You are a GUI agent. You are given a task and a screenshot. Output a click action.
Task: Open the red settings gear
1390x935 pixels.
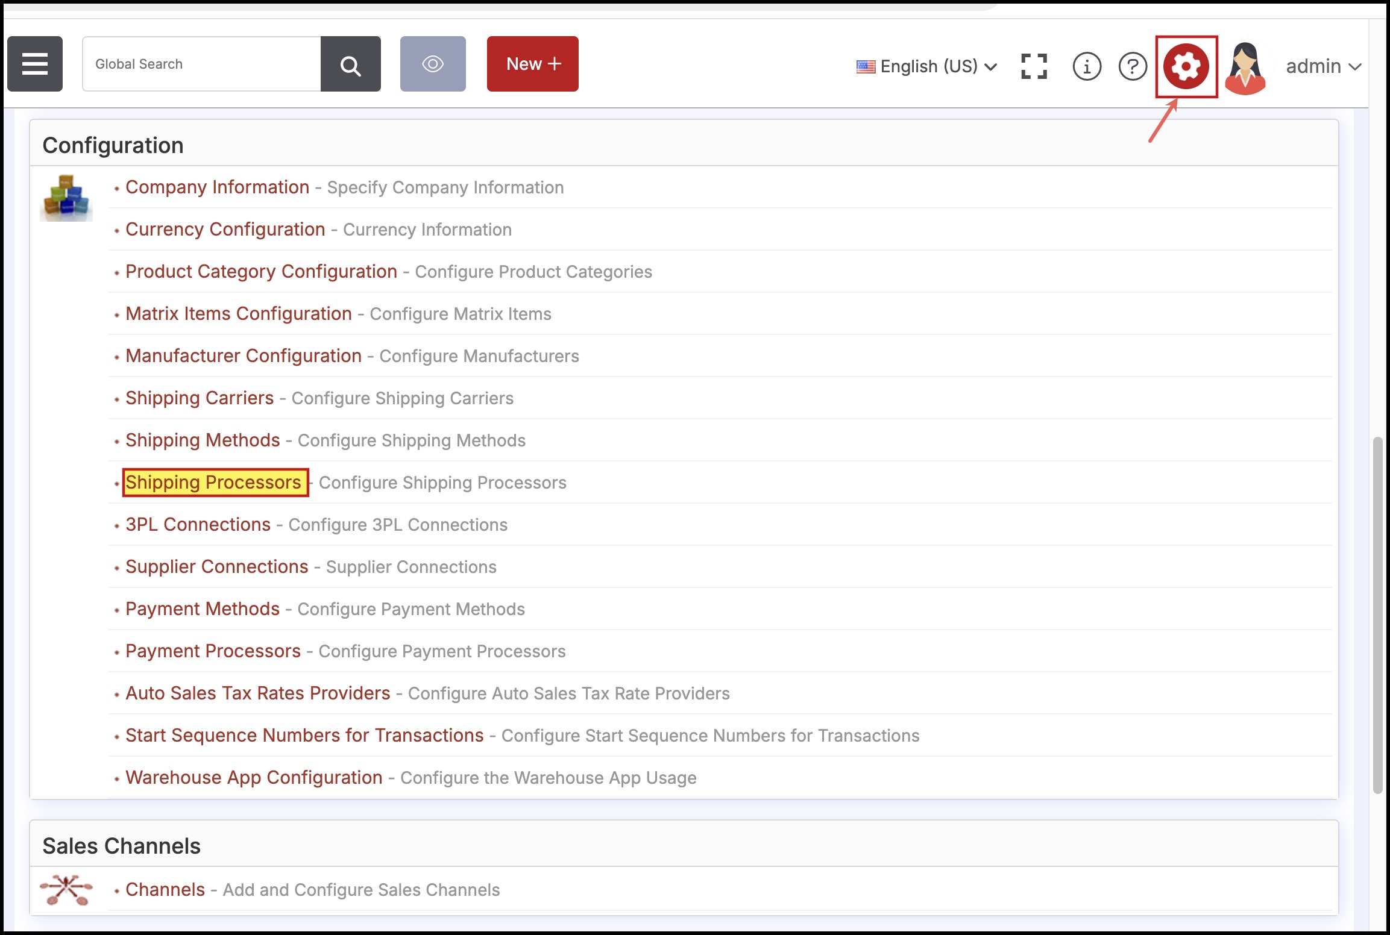(x=1186, y=66)
